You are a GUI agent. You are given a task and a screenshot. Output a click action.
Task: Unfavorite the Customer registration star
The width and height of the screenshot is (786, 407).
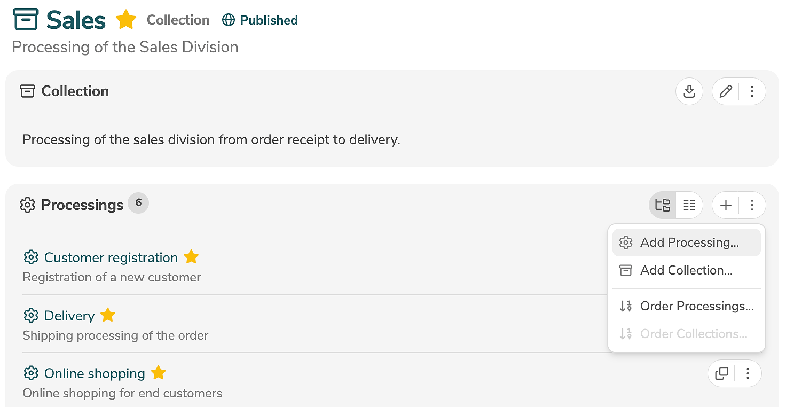191,257
